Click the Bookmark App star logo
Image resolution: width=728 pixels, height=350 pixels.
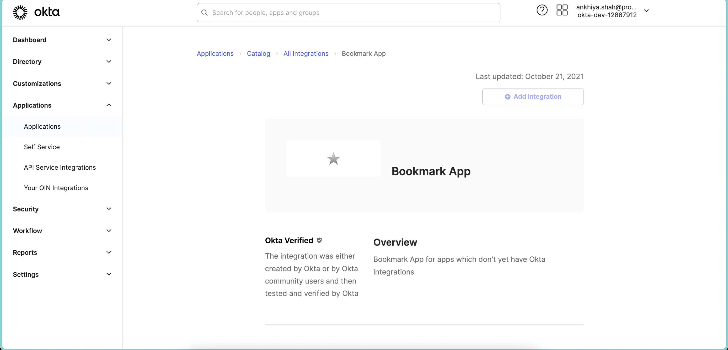pyautogui.click(x=334, y=158)
